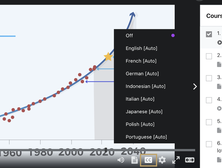Expand next lesson with right chevron

tap(195, 86)
